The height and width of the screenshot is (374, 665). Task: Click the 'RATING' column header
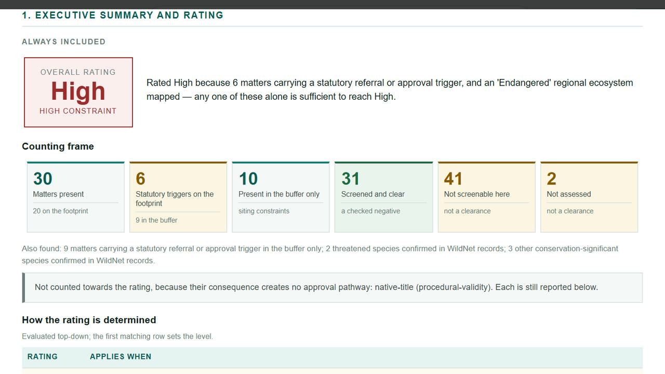tap(43, 357)
